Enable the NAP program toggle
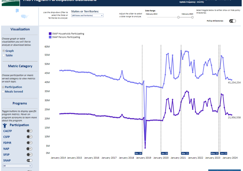This screenshot has height=171, width=243. pos(29,148)
